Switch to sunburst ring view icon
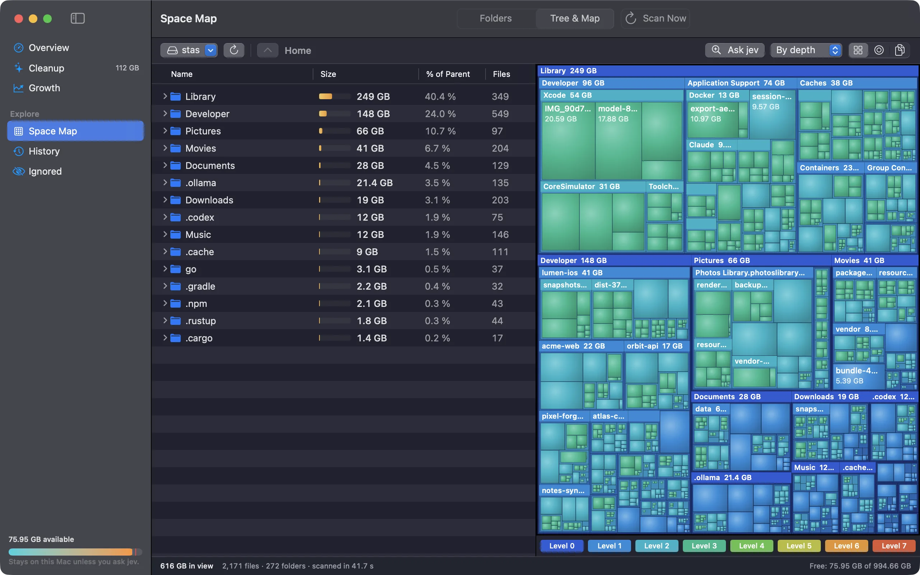 point(879,50)
